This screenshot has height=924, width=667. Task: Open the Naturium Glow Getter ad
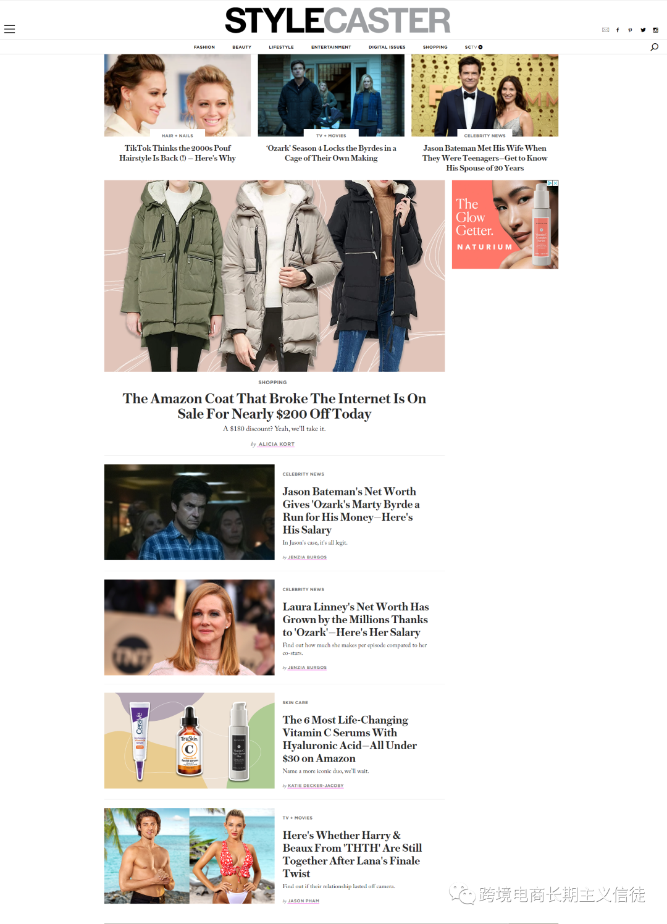click(505, 224)
